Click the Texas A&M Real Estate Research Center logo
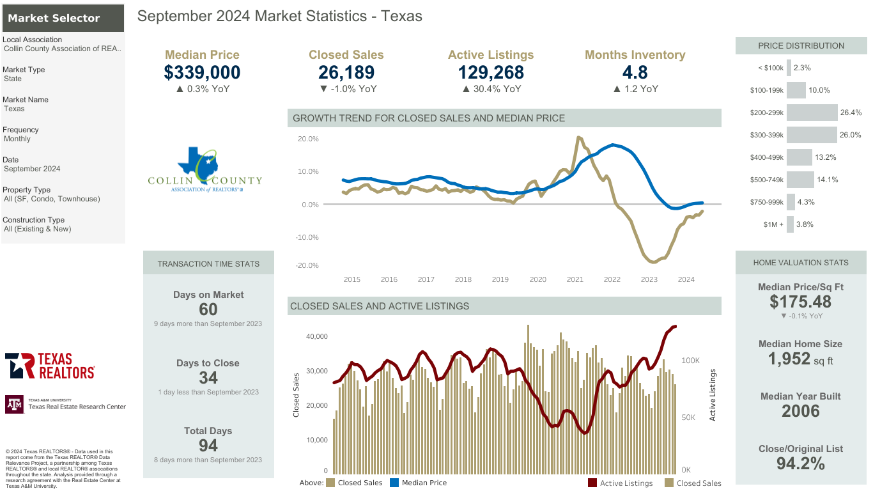The image size is (873, 491). click(x=65, y=405)
